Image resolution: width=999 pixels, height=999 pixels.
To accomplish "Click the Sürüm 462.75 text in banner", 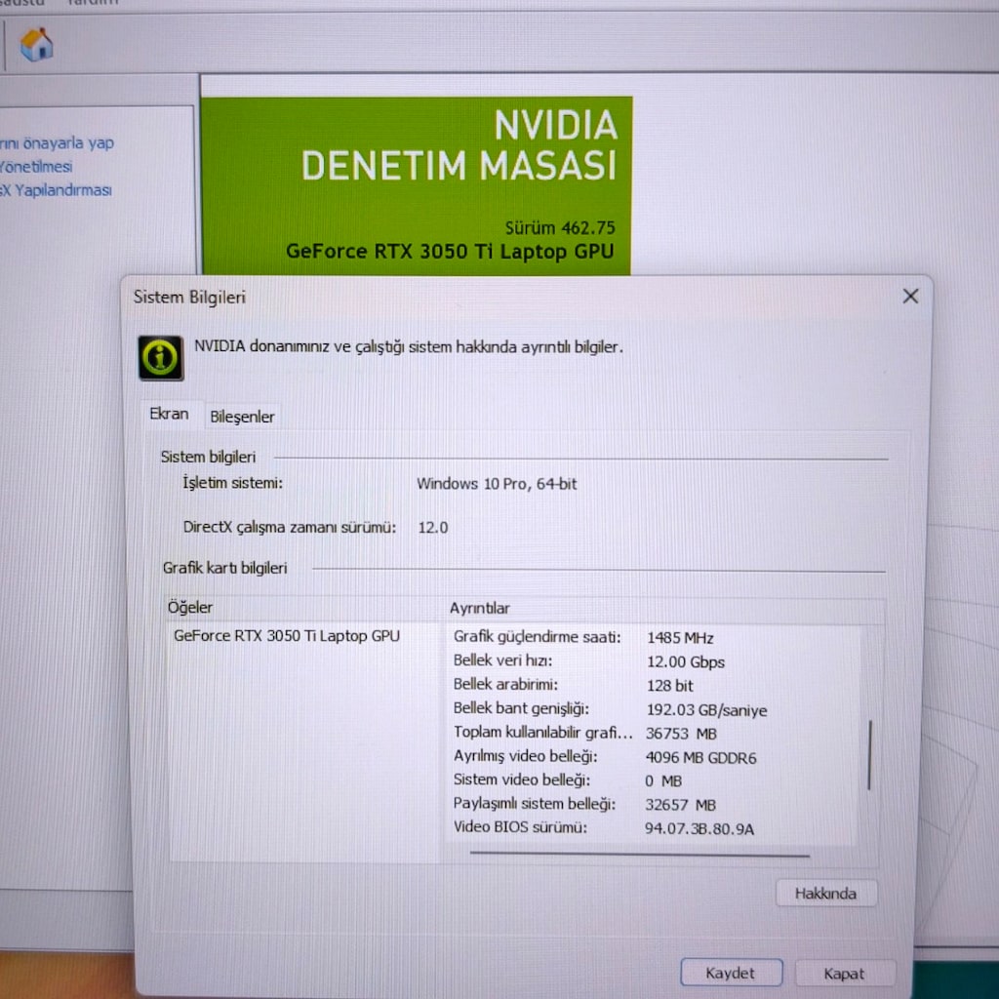I will click(x=560, y=227).
